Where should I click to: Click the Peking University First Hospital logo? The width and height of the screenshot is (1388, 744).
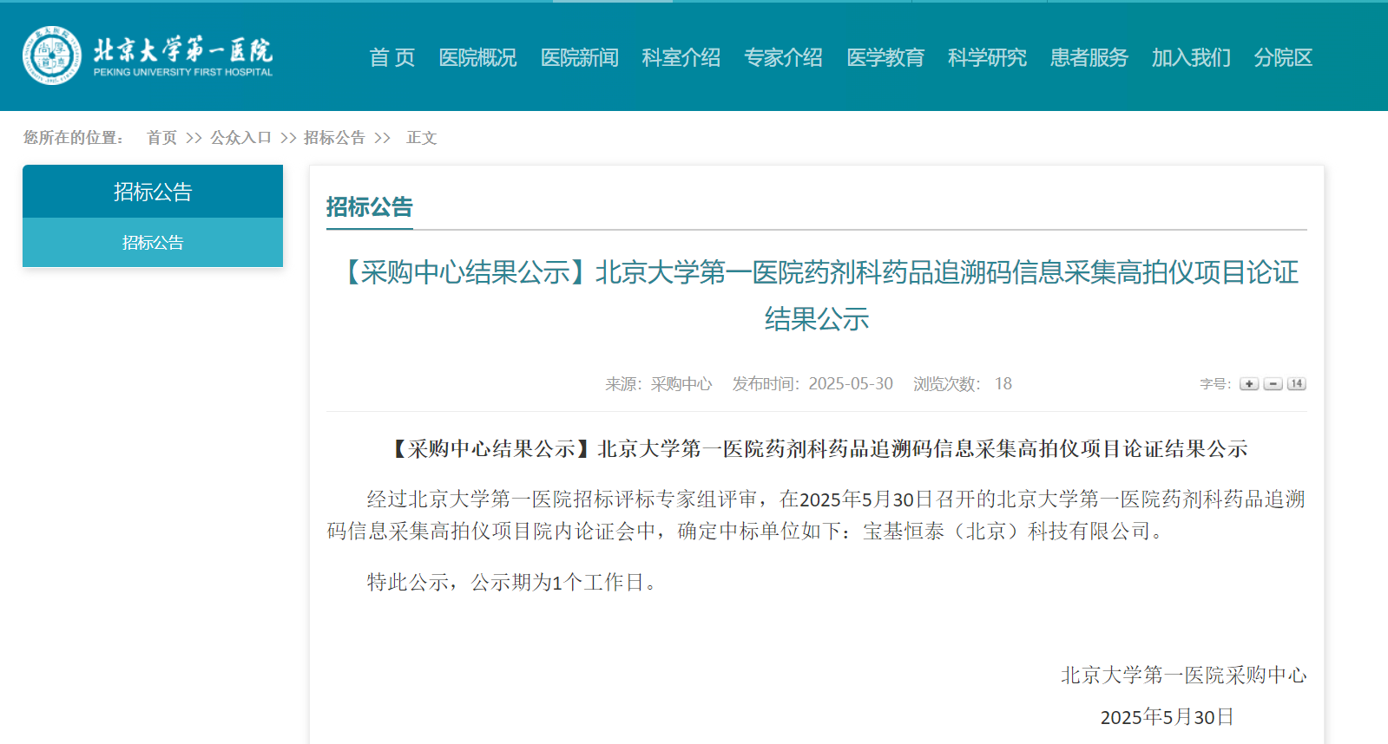[148, 55]
